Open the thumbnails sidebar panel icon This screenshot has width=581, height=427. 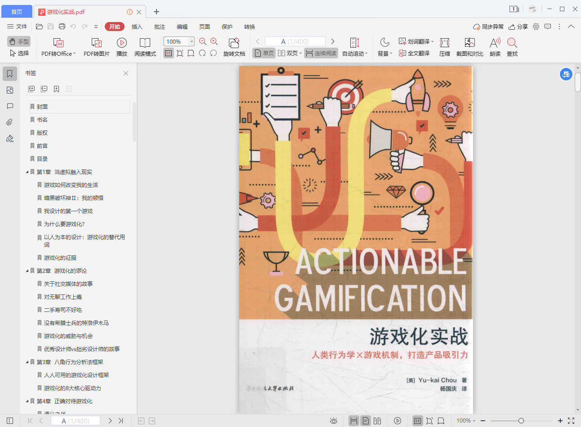(x=10, y=90)
